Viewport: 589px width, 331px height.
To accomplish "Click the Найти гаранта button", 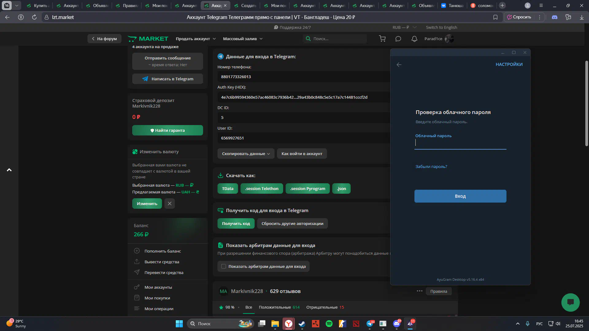I will coord(167,130).
